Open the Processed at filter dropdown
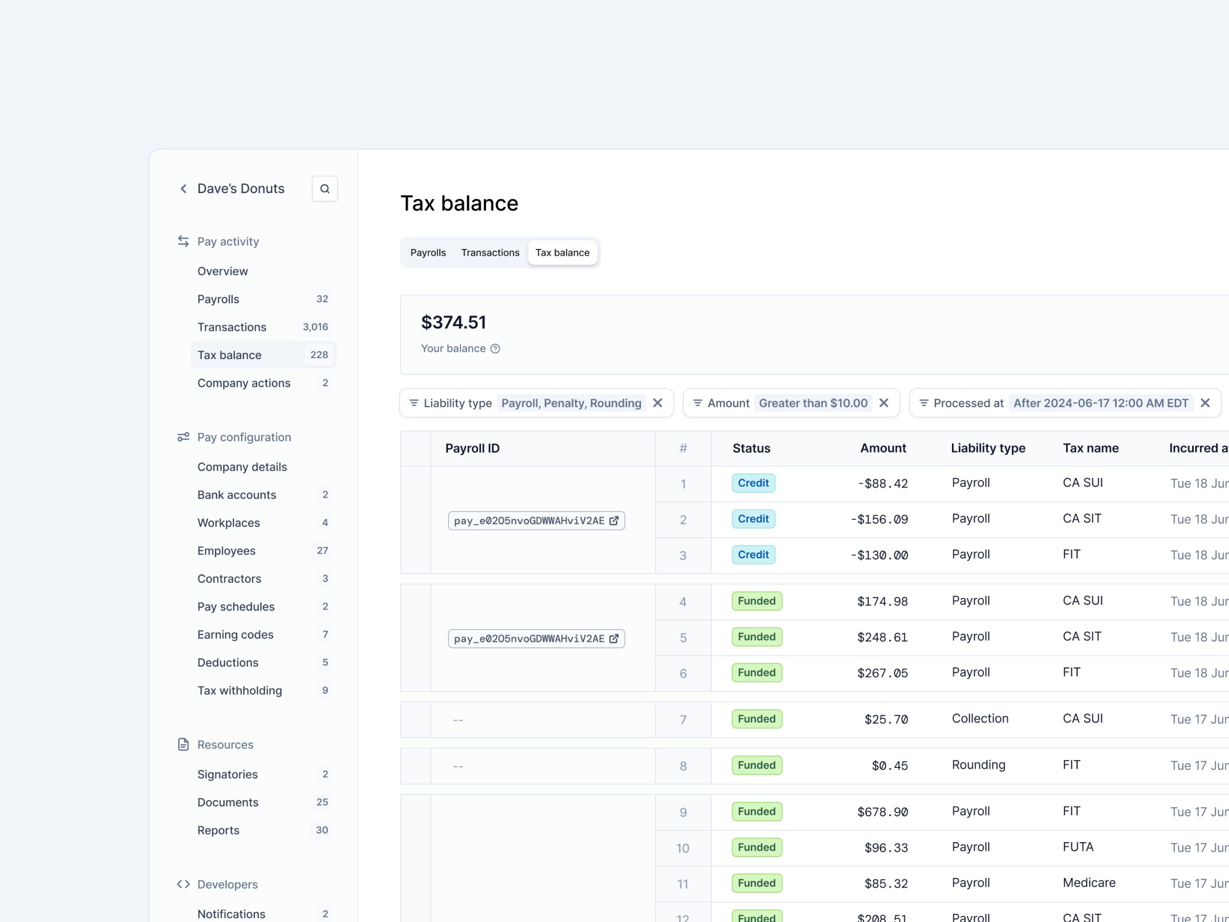 click(x=1100, y=403)
